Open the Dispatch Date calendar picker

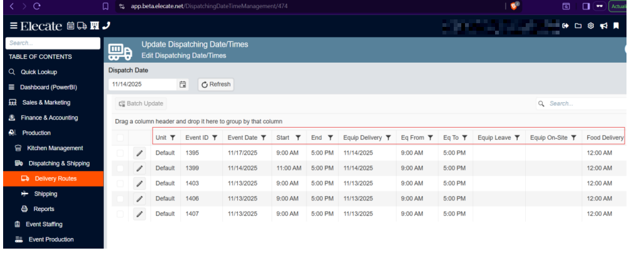[183, 85]
